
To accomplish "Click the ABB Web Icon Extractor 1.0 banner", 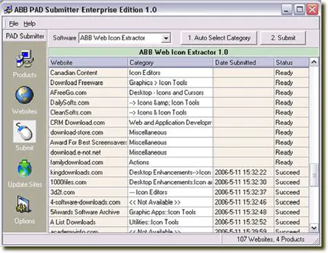I will (x=183, y=52).
